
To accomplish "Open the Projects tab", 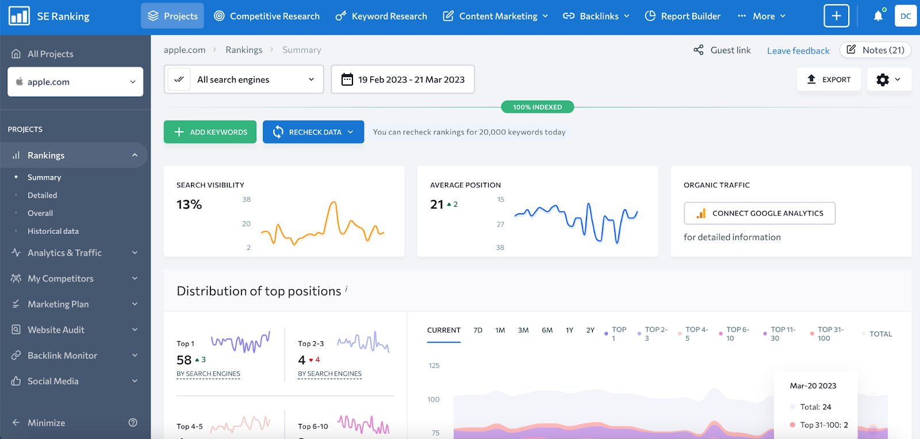I will [172, 16].
